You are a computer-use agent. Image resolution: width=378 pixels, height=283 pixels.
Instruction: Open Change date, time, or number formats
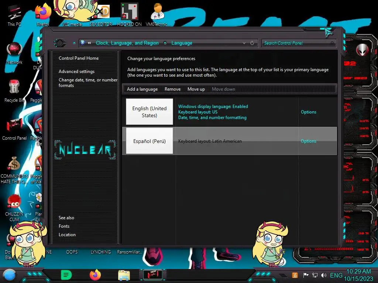tap(88, 83)
